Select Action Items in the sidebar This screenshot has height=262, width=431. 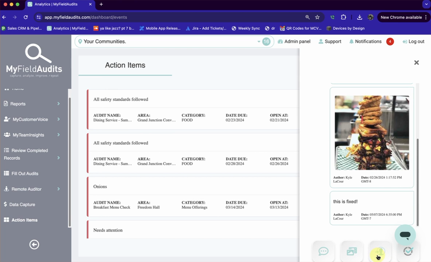[x=21, y=220]
